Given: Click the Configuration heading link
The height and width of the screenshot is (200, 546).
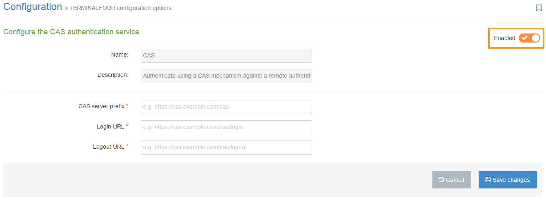Looking at the screenshot, I should [x=33, y=7].
